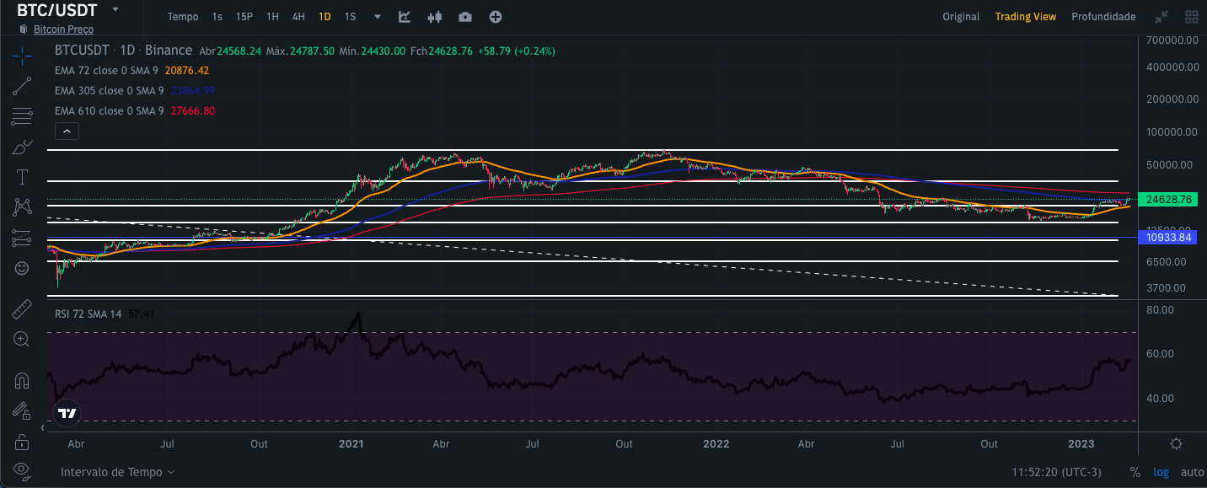Screen dimensions: 1207x488
Task: Select the 1s time interval
Action: pyautogui.click(x=217, y=17)
